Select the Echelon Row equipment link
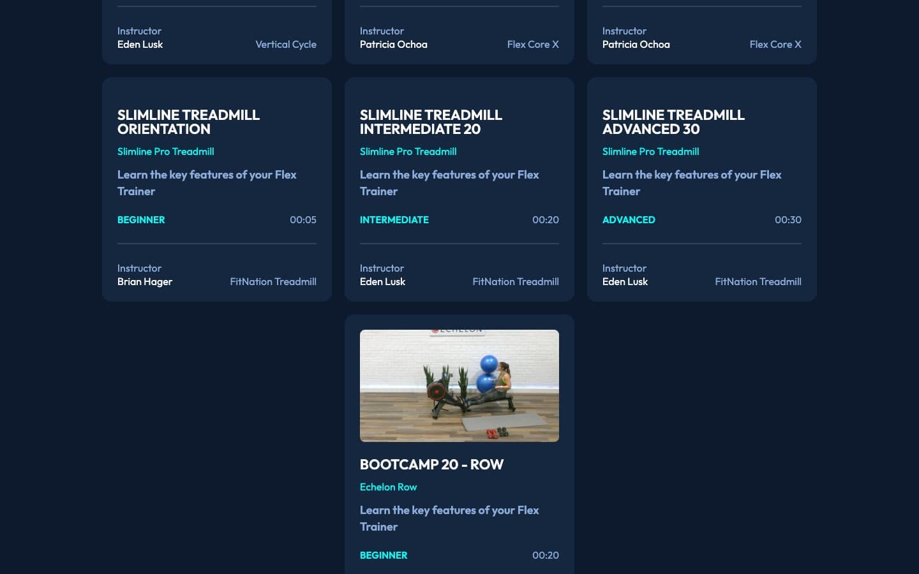 coord(388,487)
